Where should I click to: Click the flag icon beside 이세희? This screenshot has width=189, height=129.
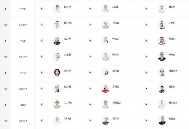click(42, 57)
